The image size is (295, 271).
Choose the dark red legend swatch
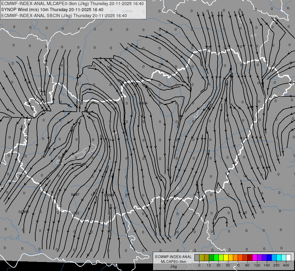coord(250,258)
